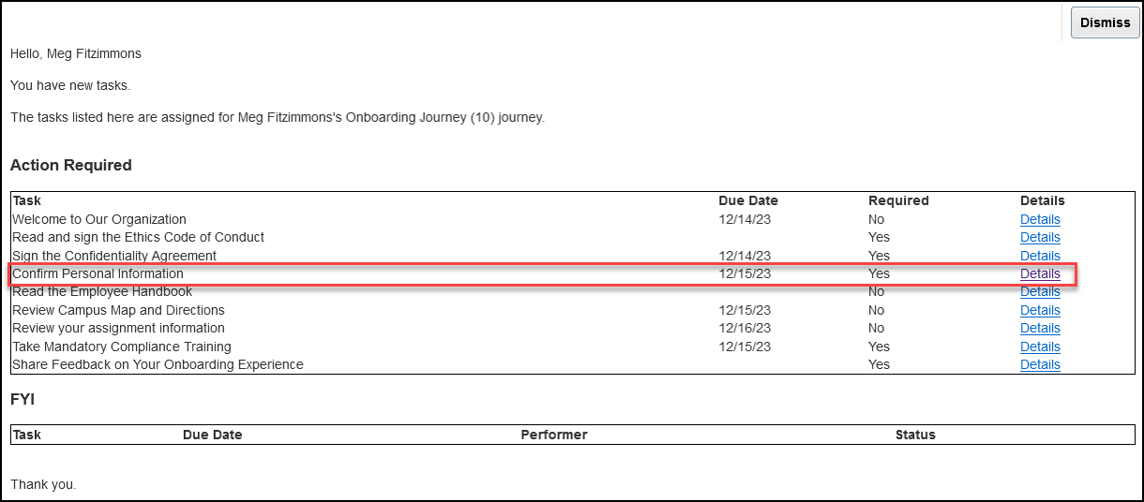
Task: Click the Performer column header in FYI table
Action: (554, 435)
